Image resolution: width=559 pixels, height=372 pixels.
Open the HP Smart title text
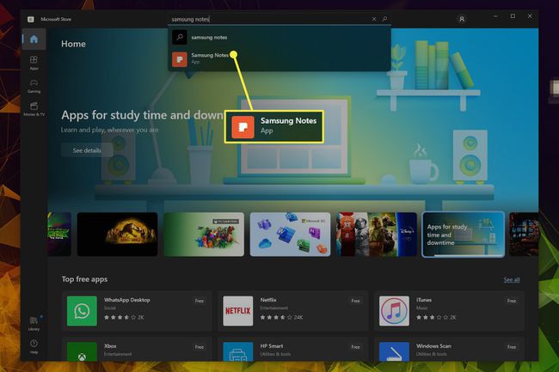[x=271, y=346]
